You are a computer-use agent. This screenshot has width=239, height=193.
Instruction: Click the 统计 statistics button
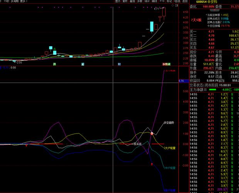point(147,2)
